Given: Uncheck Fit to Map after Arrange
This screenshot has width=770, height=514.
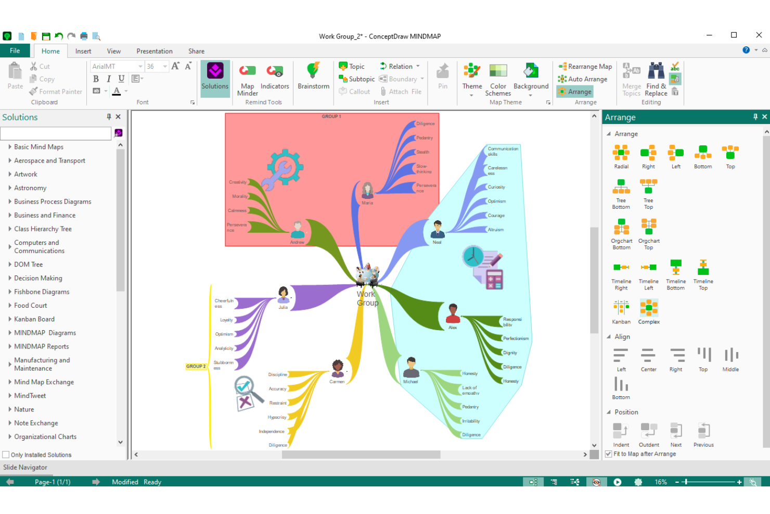Looking at the screenshot, I should point(608,454).
